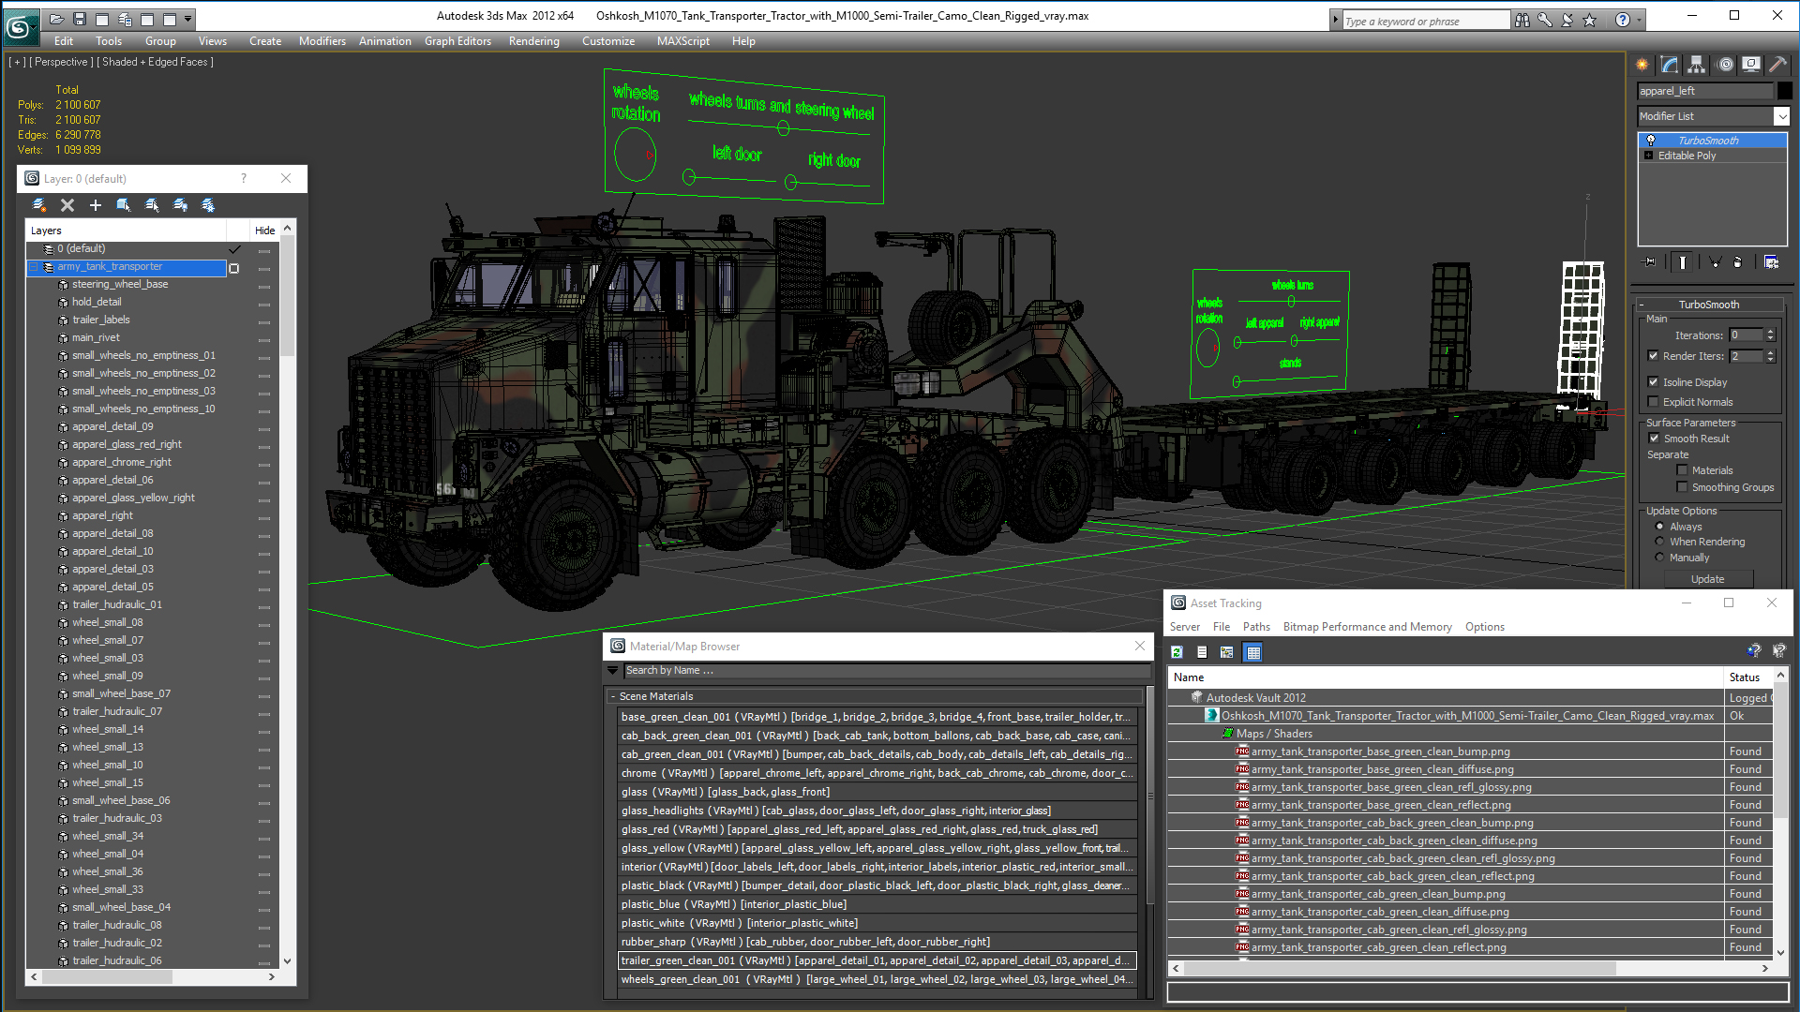Open Bitmap Performance and Memory menu
The width and height of the screenshot is (1800, 1012).
[1367, 627]
